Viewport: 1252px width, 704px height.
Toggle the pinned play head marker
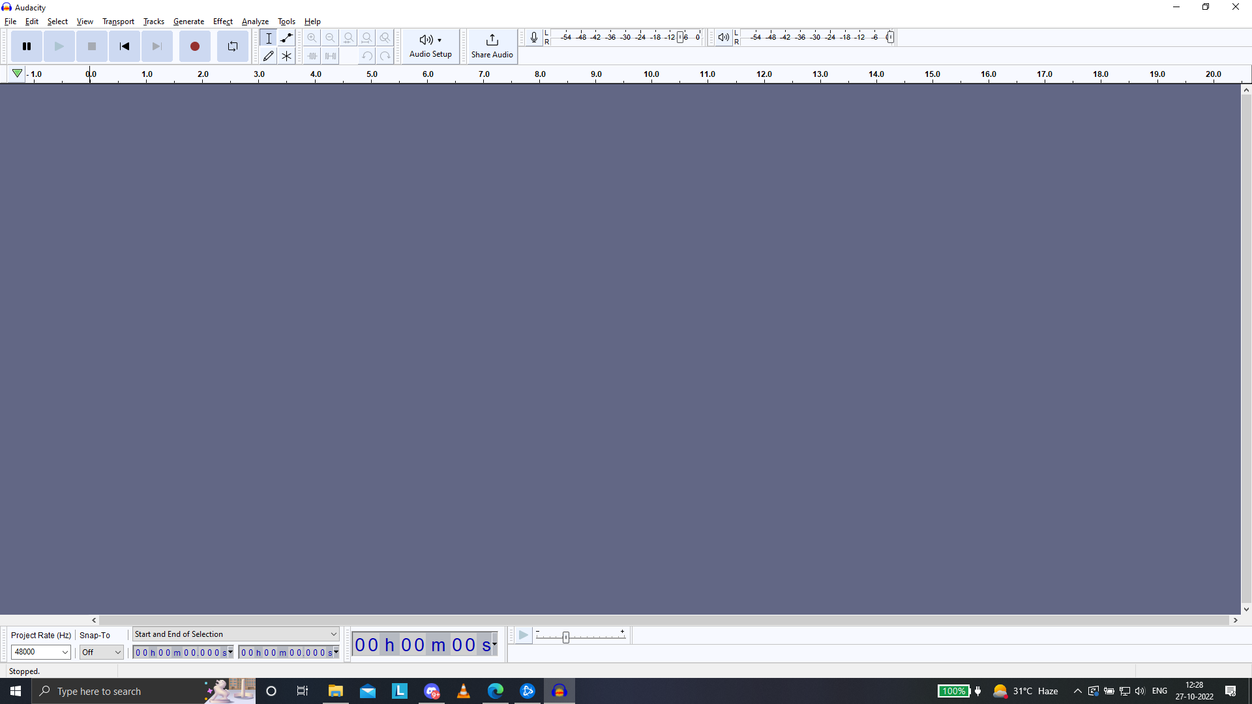(17, 73)
